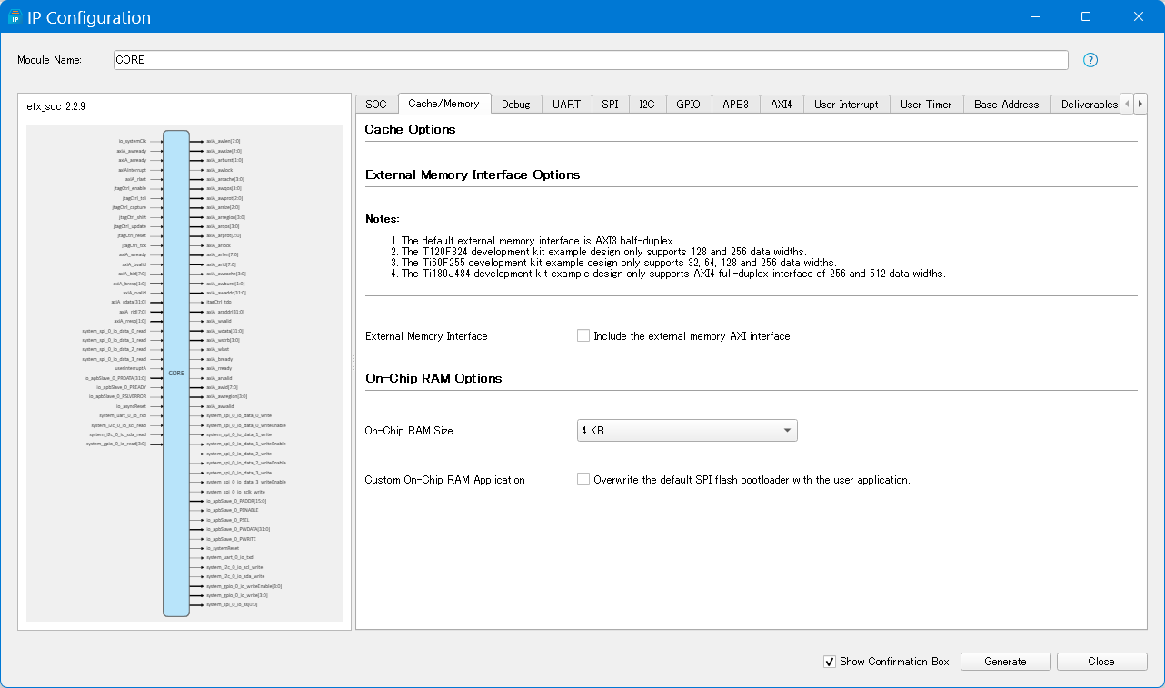Click the Module Name text field
The width and height of the screenshot is (1165, 688).
click(x=591, y=60)
